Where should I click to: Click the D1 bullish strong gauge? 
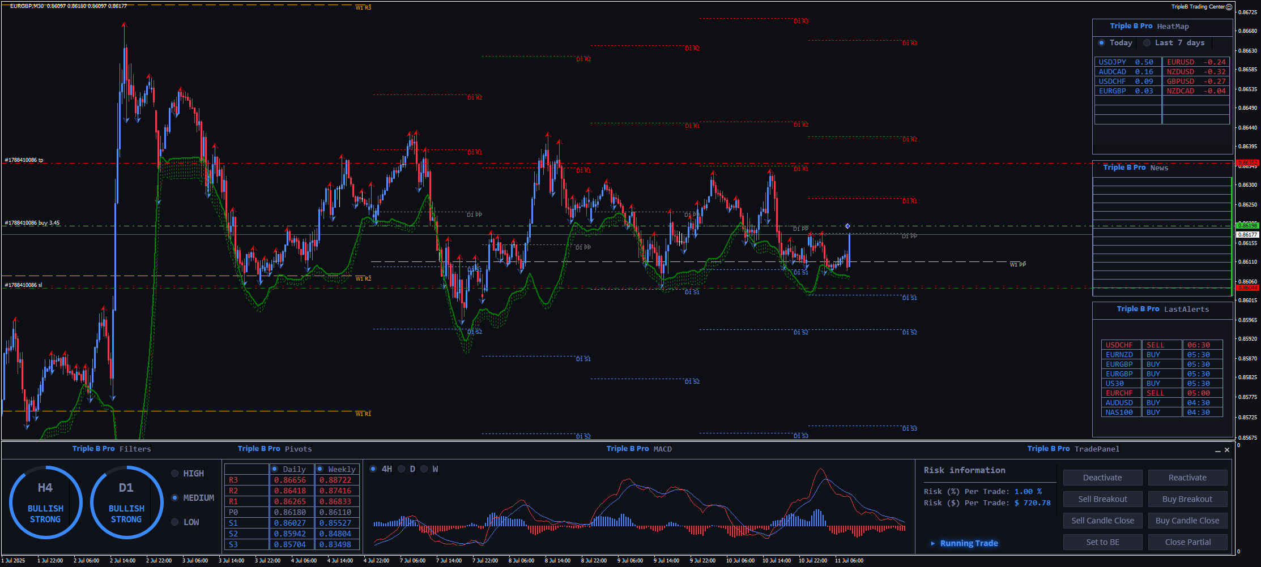tap(126, 502)
